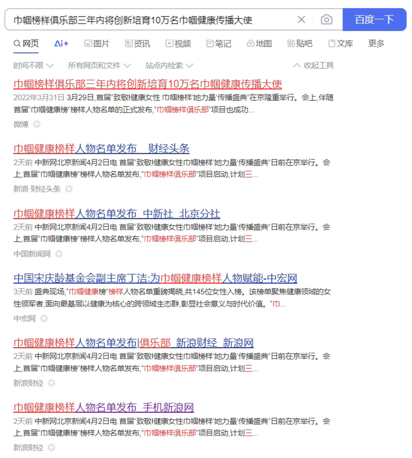The image size is (412, 458).
Task: Collapse the tools with 收起工具
Action: coord(314,65)
